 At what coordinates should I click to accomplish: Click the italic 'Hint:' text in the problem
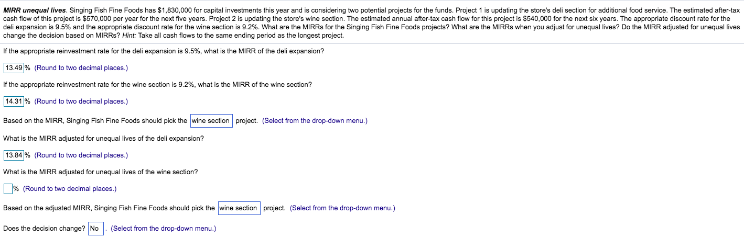click(x=130, y=36)
